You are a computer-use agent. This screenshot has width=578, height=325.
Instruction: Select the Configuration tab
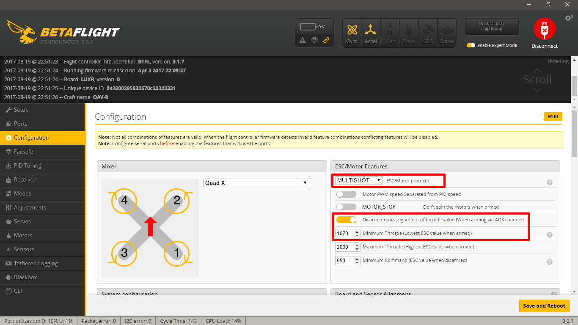point(42,138)
